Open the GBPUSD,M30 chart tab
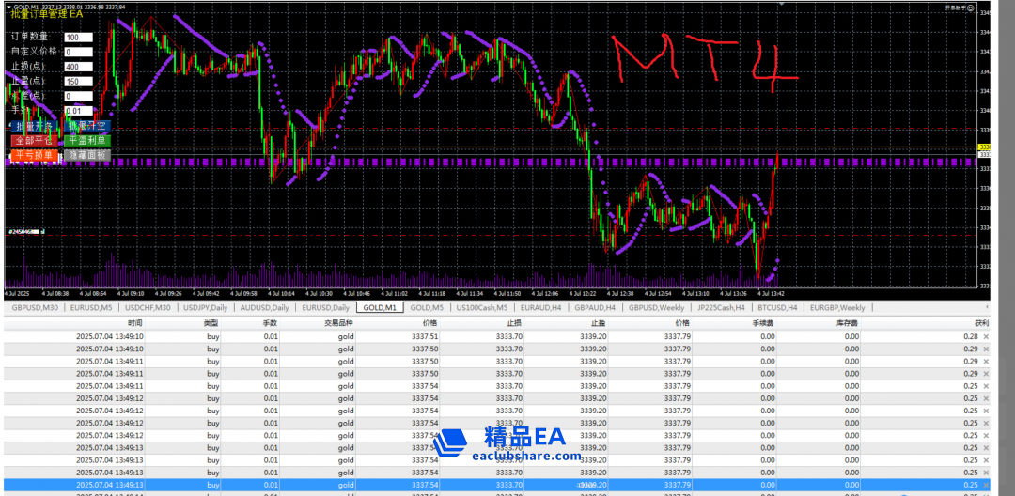The image size is (1015, 496). pos(34,307)
